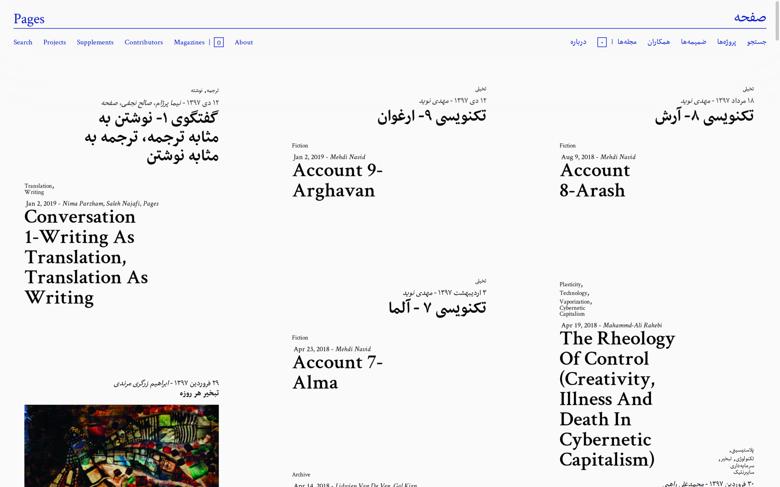Open the Account 9-Arghavan article
Image resolution: width=780 pixels, height=487 pixels.
pos(337,180)
